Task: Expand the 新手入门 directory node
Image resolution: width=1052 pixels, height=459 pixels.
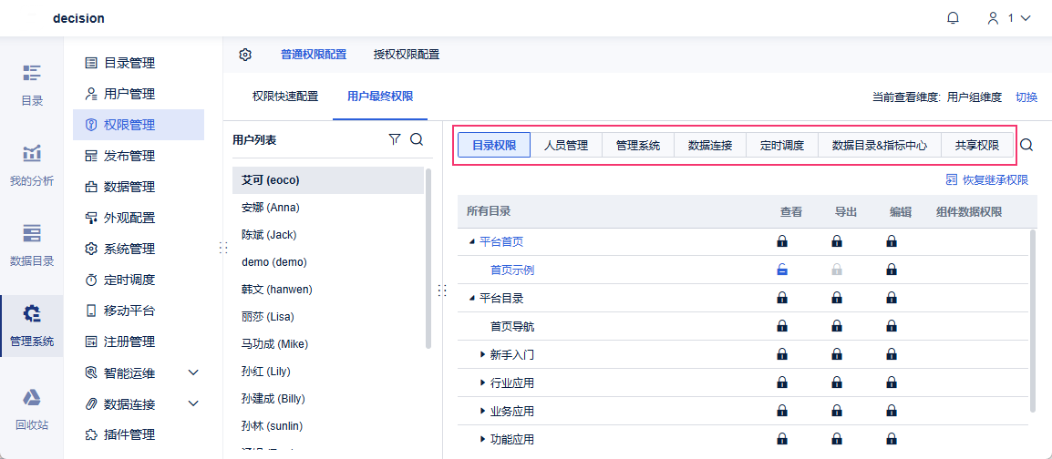Action: 483,354
